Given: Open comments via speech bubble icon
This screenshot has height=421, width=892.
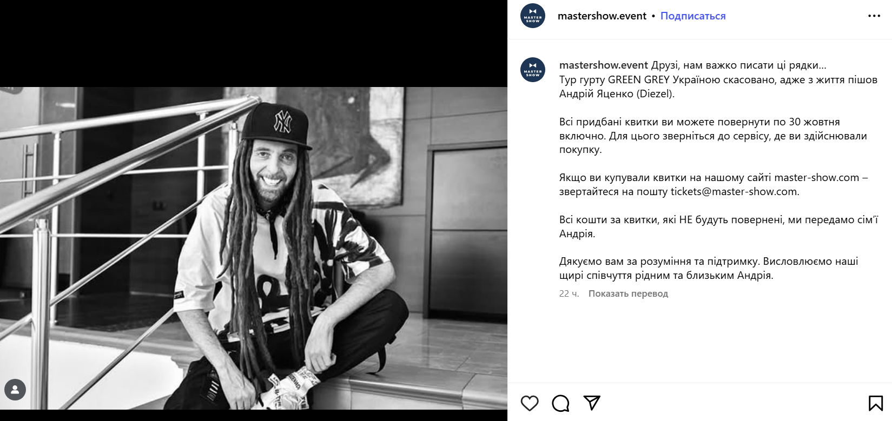Looking at the screenshot, I should 560,403.
